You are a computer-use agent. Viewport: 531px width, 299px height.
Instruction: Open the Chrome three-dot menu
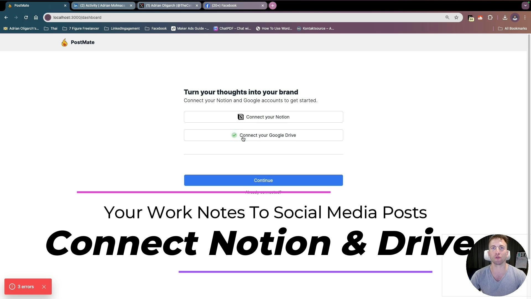pos(525,17)
